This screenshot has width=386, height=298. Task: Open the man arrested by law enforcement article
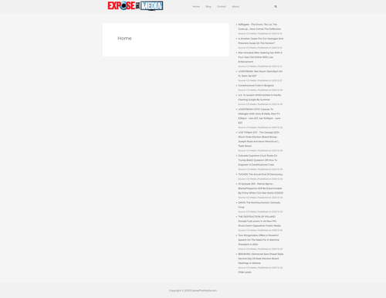[x=260, y=57]
